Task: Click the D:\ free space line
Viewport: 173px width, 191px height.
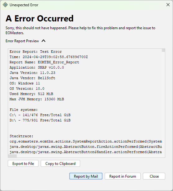Action: (x=40, y=120)
